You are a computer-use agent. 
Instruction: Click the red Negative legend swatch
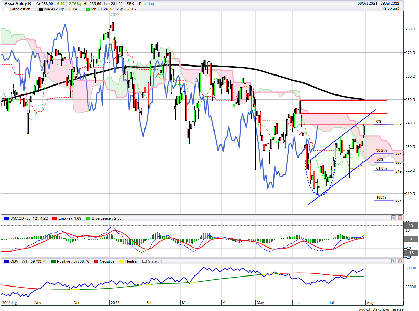[x=95, y=261]
